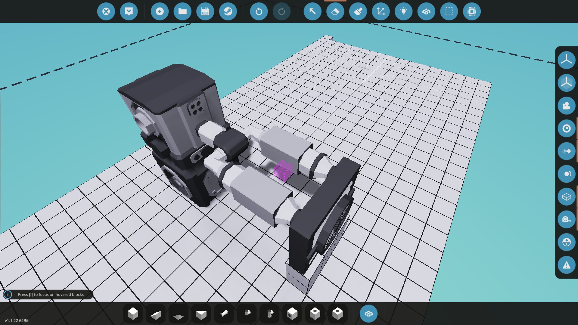Toggle the open-box view in side panel

(566, 197)
